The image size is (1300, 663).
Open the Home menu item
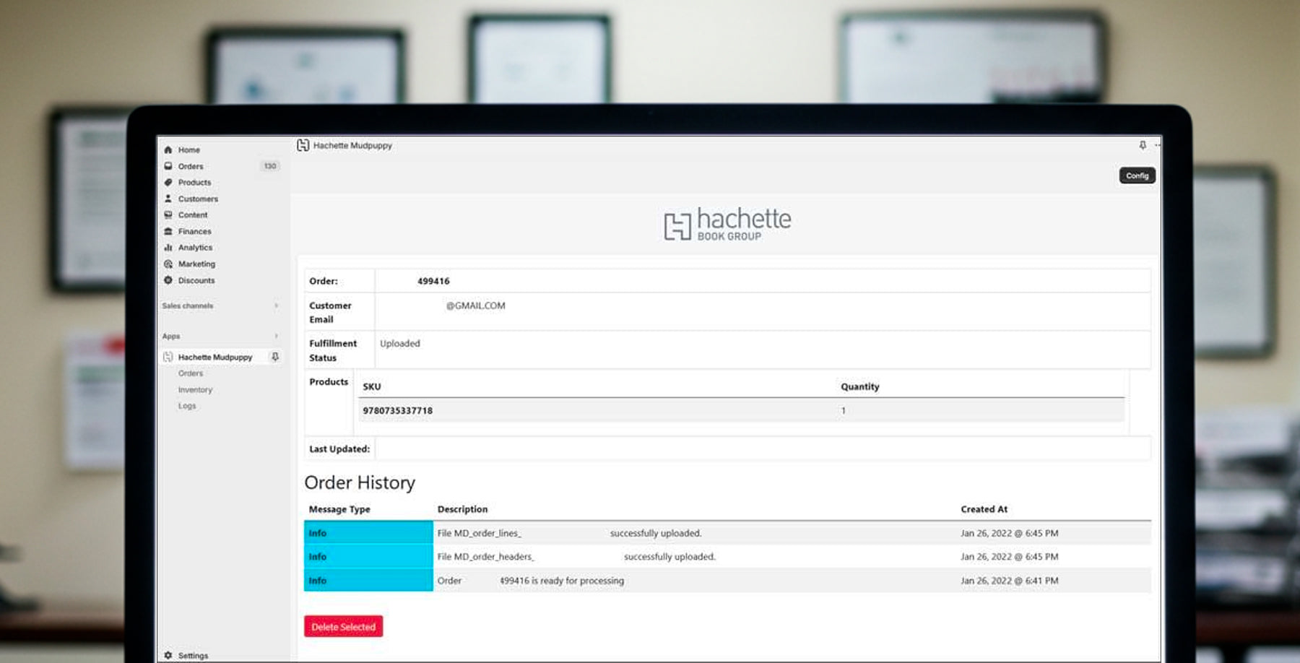(189, 150)
